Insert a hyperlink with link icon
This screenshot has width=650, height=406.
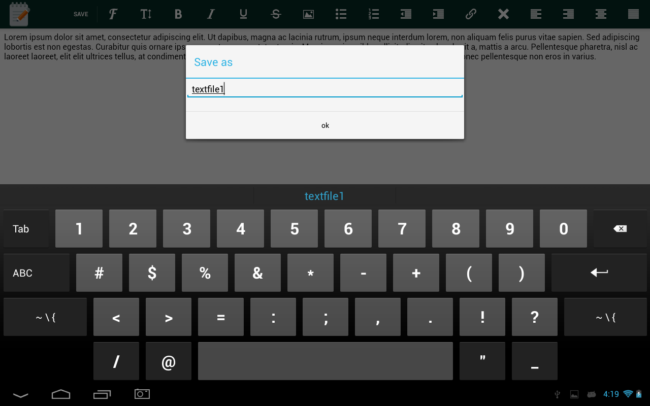pos(471,14)
